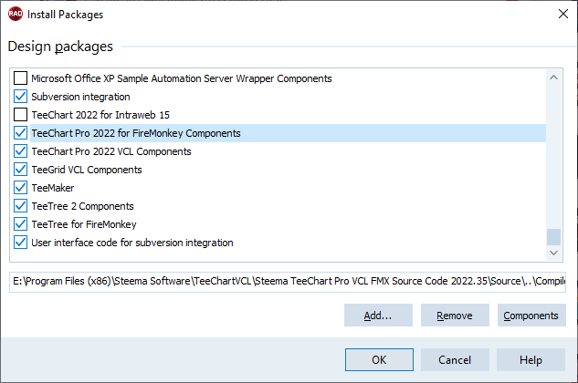Select 'TeeTree 2 Components' row text
Image resolution: width=578 pixels, height=383 pixels.
pyautogui.click(x=82, y=206)
